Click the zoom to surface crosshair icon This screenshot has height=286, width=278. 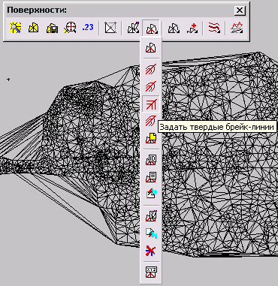pos(70,28)
